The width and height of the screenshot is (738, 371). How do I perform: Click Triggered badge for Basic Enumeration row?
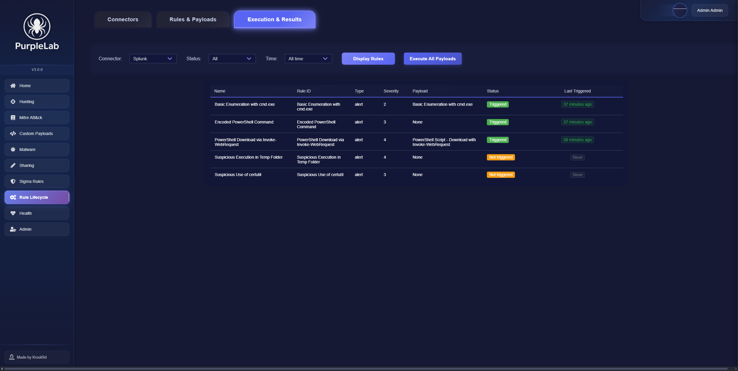click(498, 104)
